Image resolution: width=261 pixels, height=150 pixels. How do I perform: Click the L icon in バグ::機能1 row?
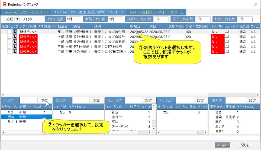15,51
